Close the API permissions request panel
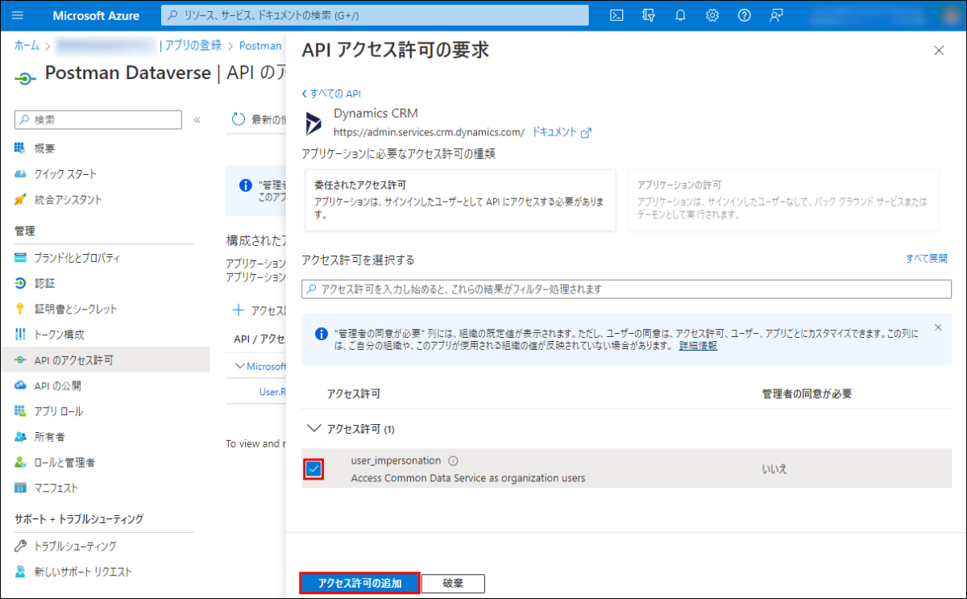 coord(939,50)
